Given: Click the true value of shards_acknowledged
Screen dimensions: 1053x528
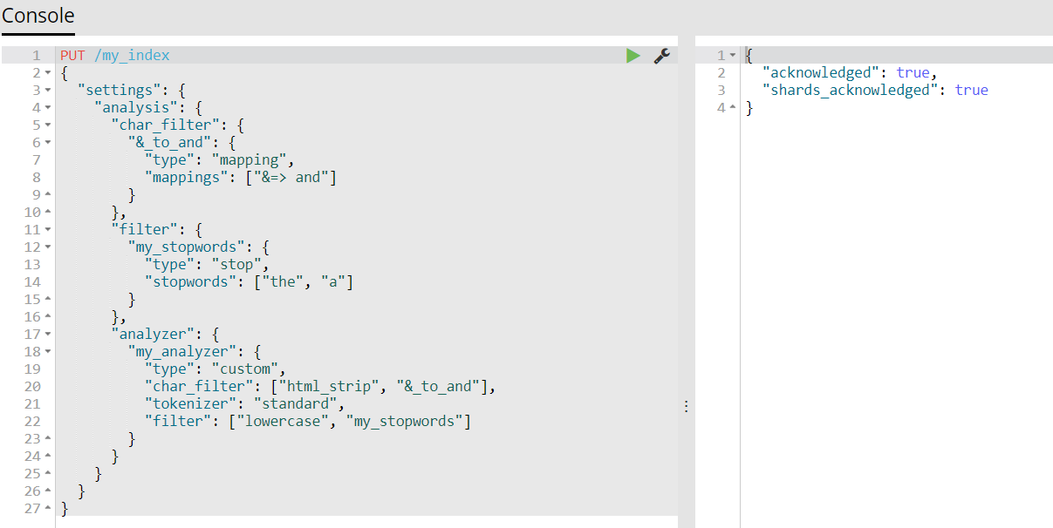Looking at the screenshot, I should pyautogui.click(x=972, y=91).
